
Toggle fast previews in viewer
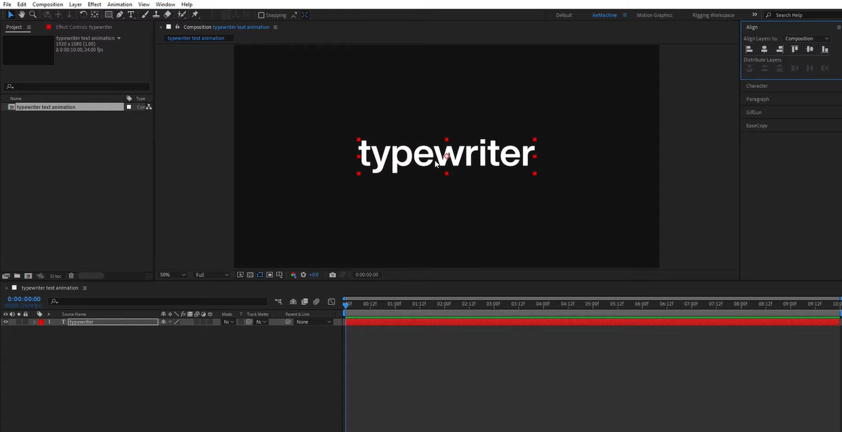(x=240, y=275)
